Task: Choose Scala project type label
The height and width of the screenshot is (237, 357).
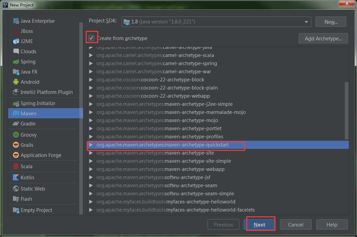Action: click(26, 166)
